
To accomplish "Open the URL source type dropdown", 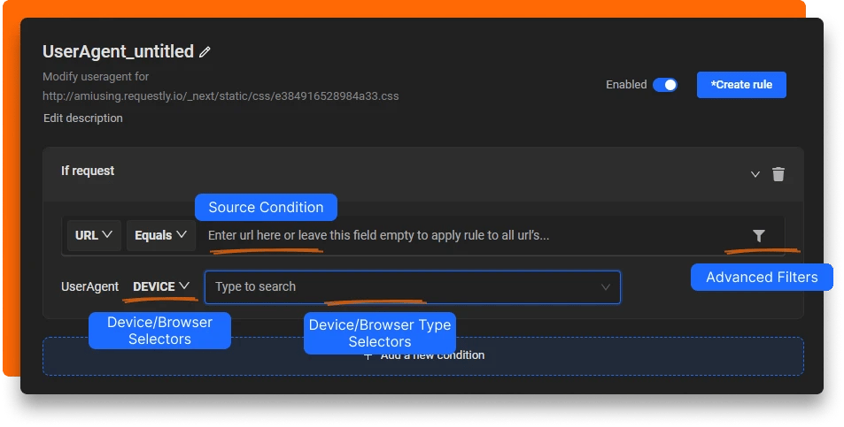I will [x=93, y=236].
